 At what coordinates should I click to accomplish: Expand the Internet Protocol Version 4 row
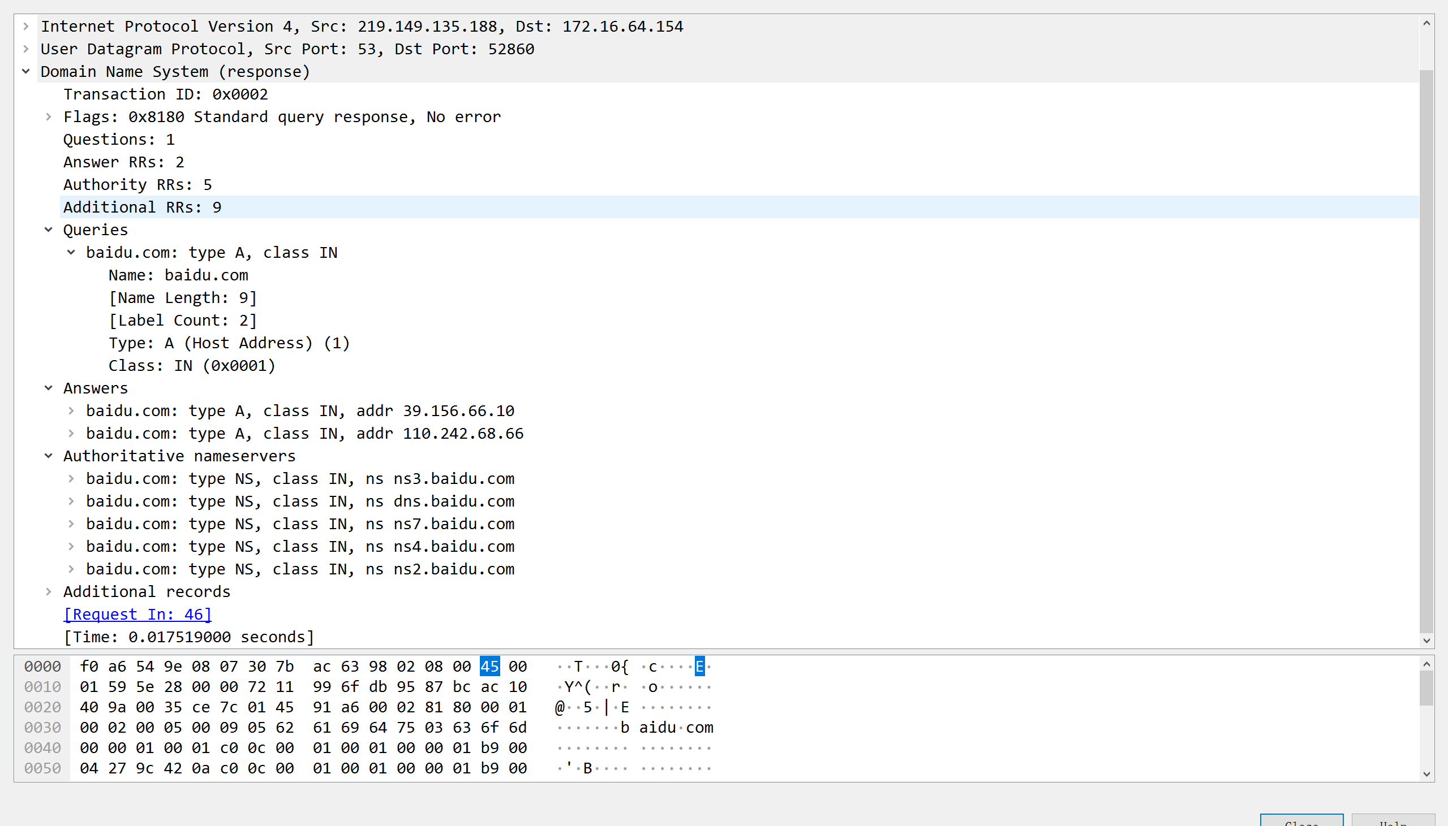click(x=26, y=26)
